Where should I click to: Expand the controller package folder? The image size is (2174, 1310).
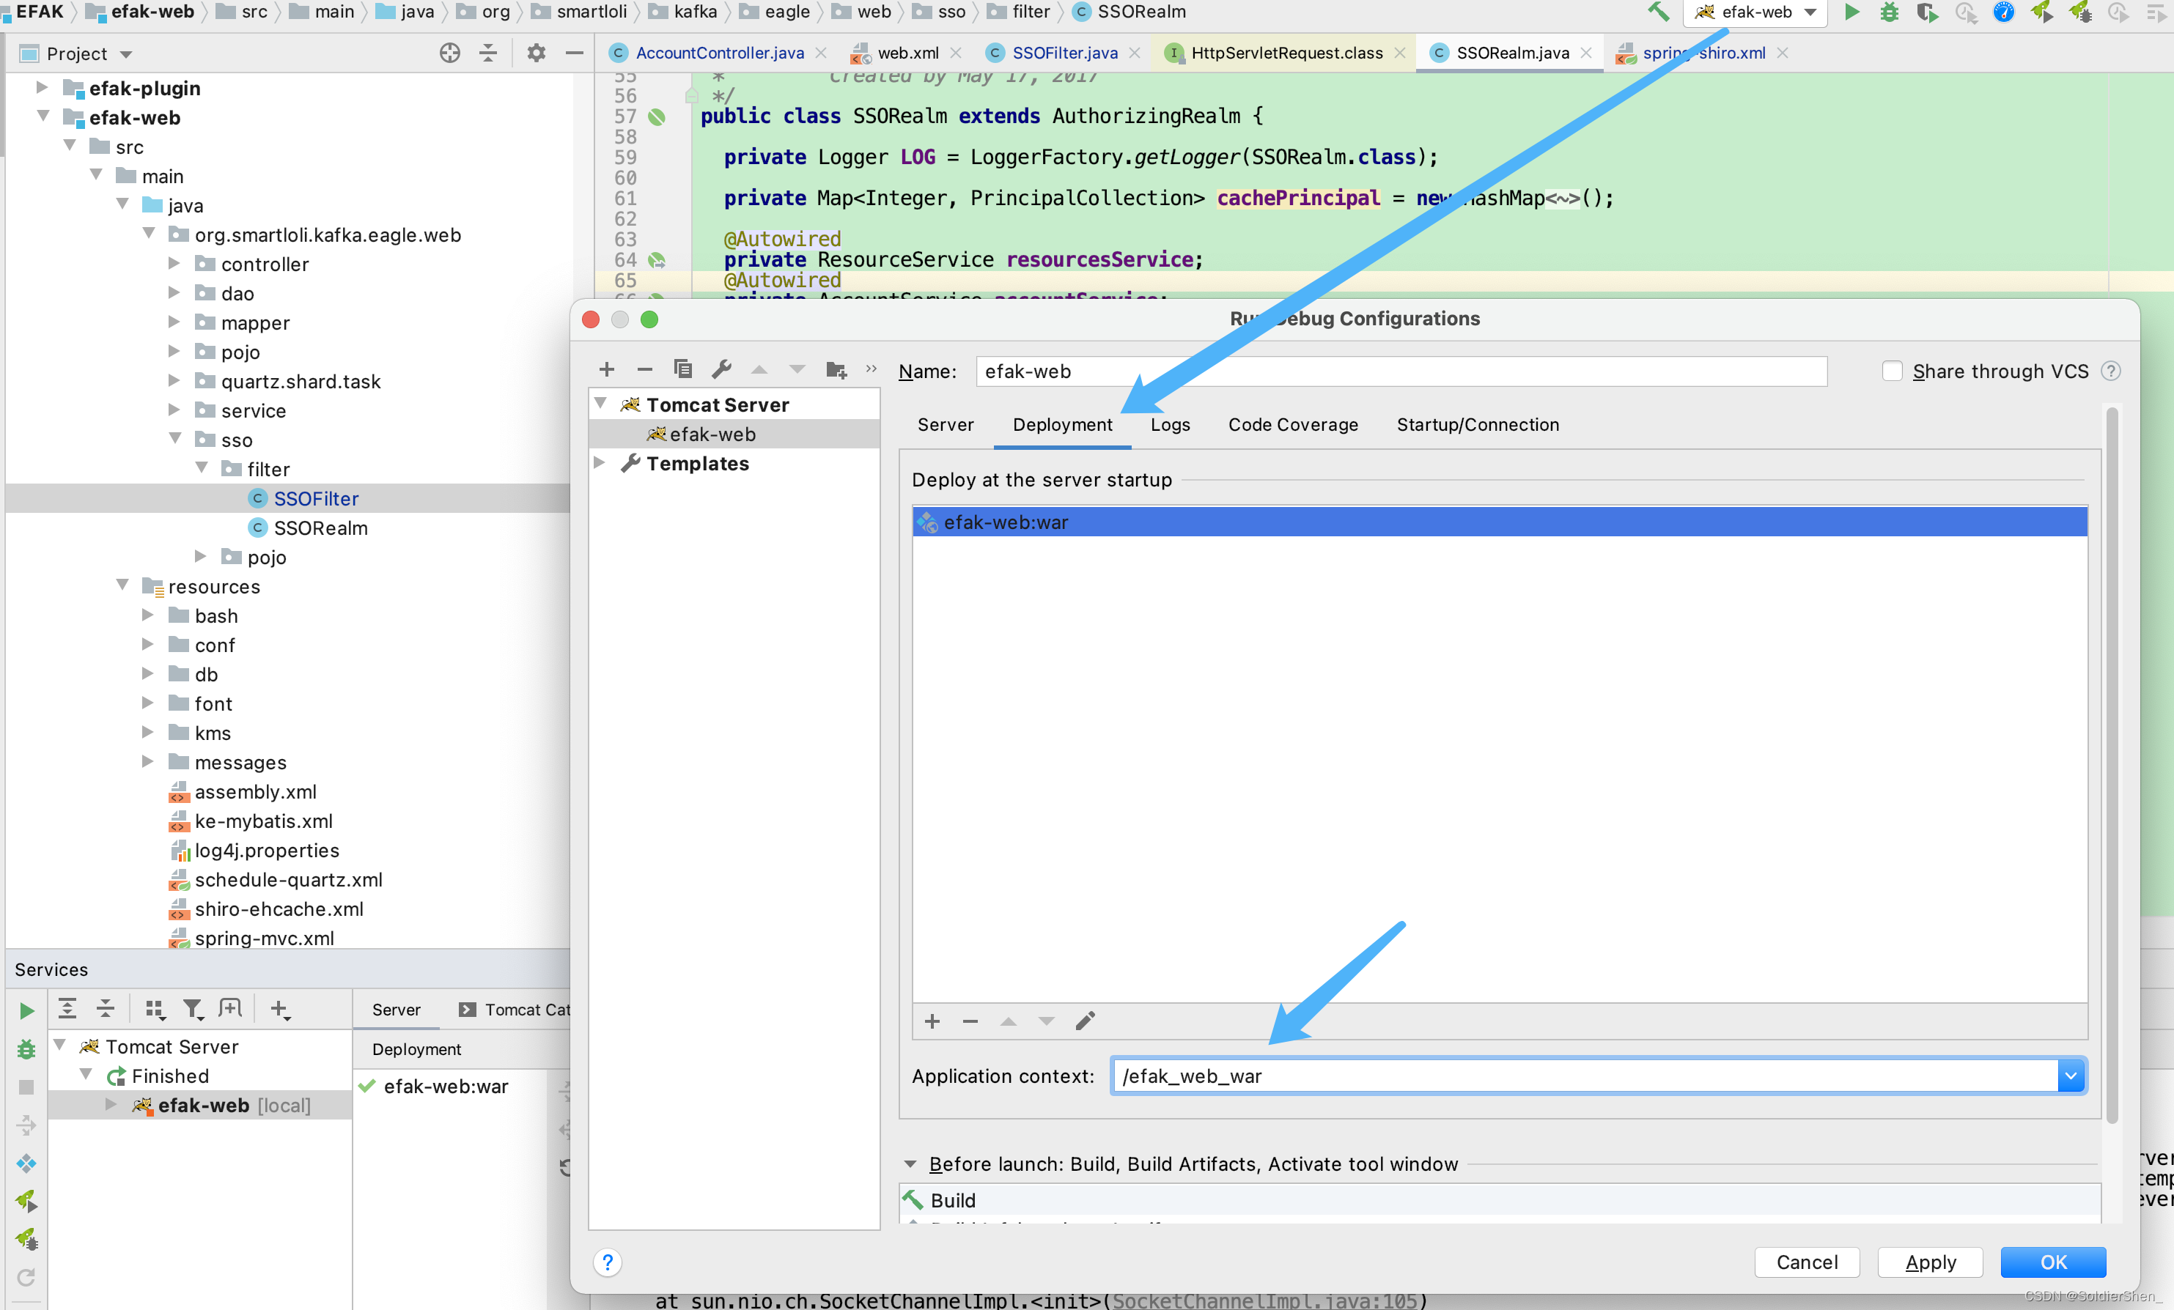point(174,264)
